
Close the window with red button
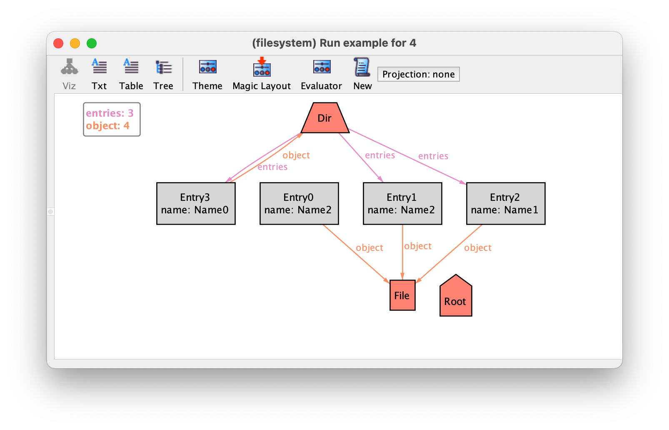58,43
